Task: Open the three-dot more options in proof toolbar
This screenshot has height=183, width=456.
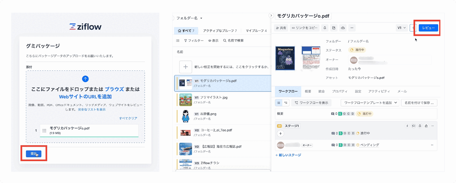Action: [x=352, y=28]
